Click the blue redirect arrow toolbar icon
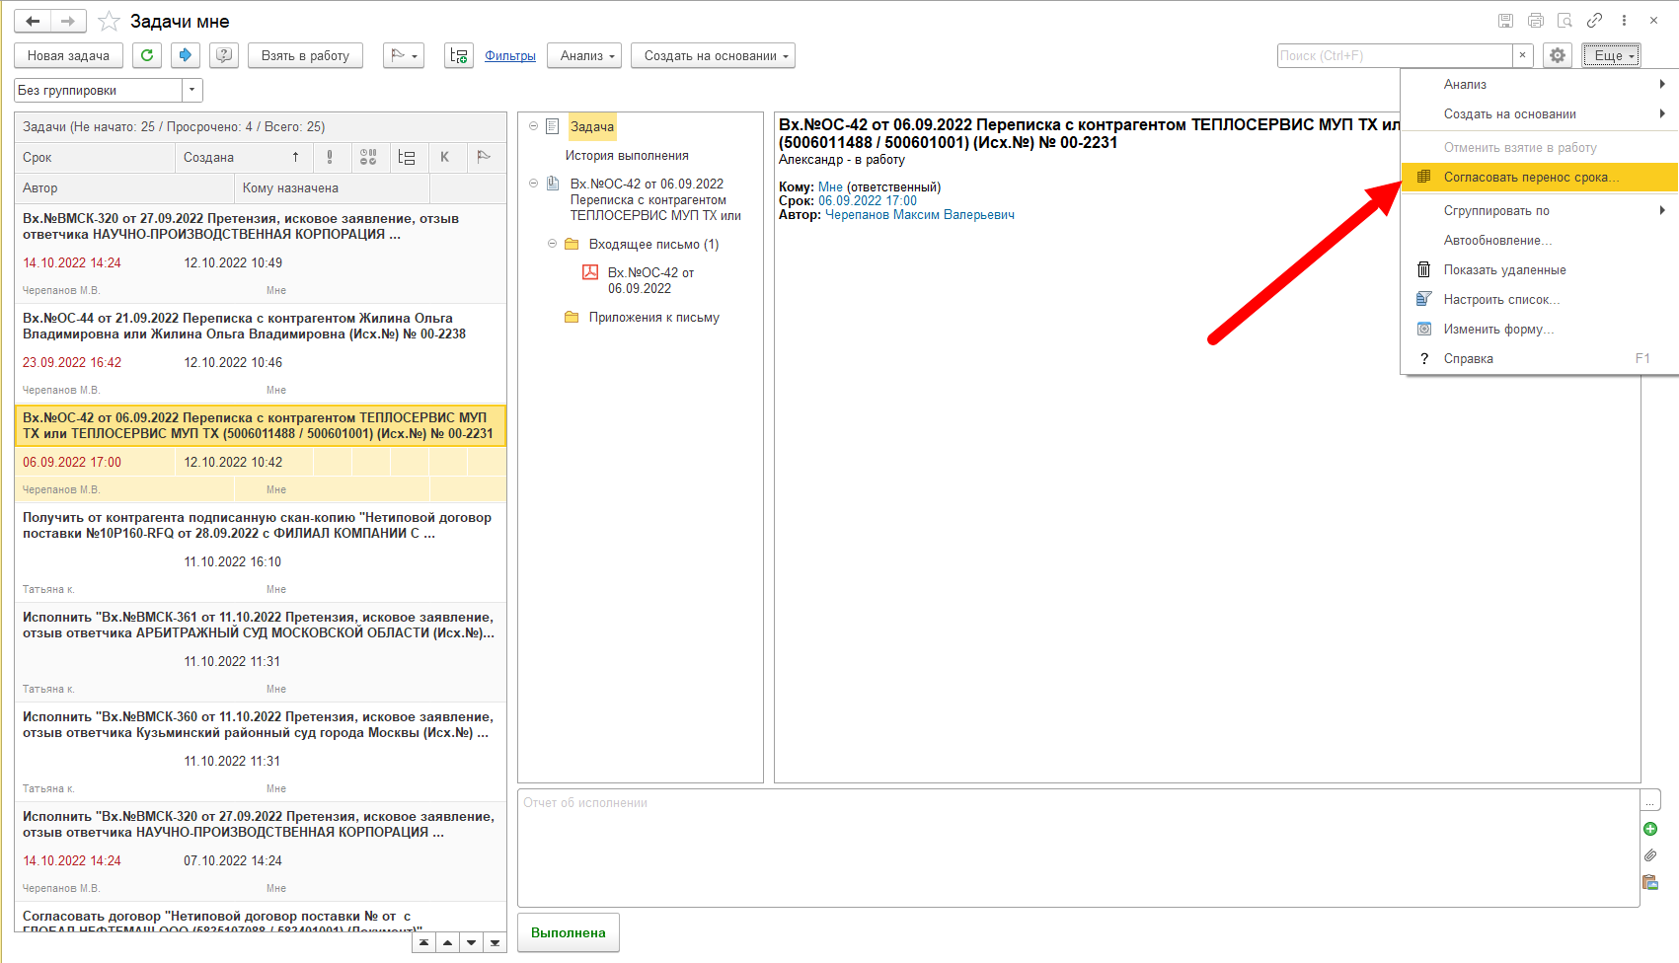Screen dimensions: 1679x963 tap(186, 55)
